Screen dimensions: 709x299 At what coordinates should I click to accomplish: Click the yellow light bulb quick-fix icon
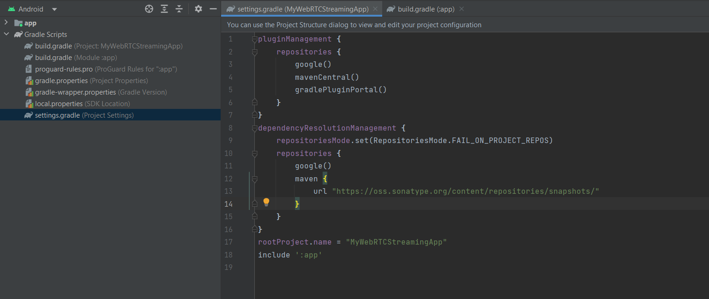(x=266, y=202)
